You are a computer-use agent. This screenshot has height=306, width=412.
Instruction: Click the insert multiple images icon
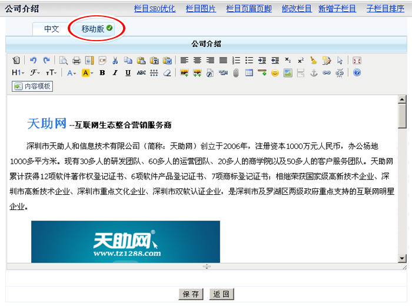click(197, 73)
